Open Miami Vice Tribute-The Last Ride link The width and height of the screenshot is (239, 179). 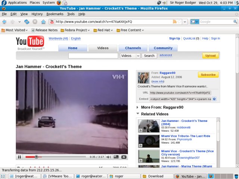(x=186, y=136)
